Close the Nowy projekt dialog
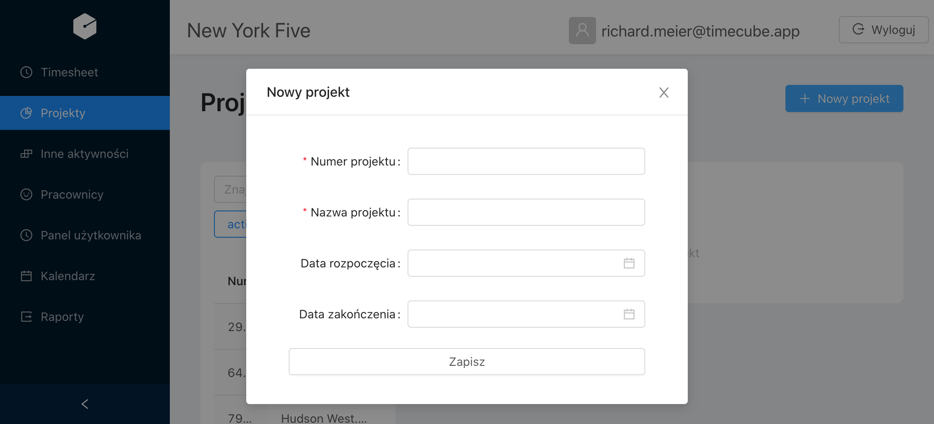934x424 pixels. 664,92
